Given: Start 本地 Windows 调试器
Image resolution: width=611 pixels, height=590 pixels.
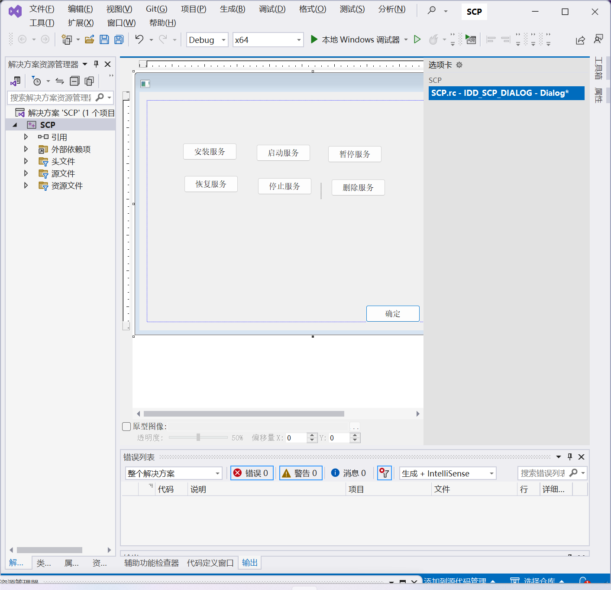Looking at the screenshot, I should coord(355,40).
